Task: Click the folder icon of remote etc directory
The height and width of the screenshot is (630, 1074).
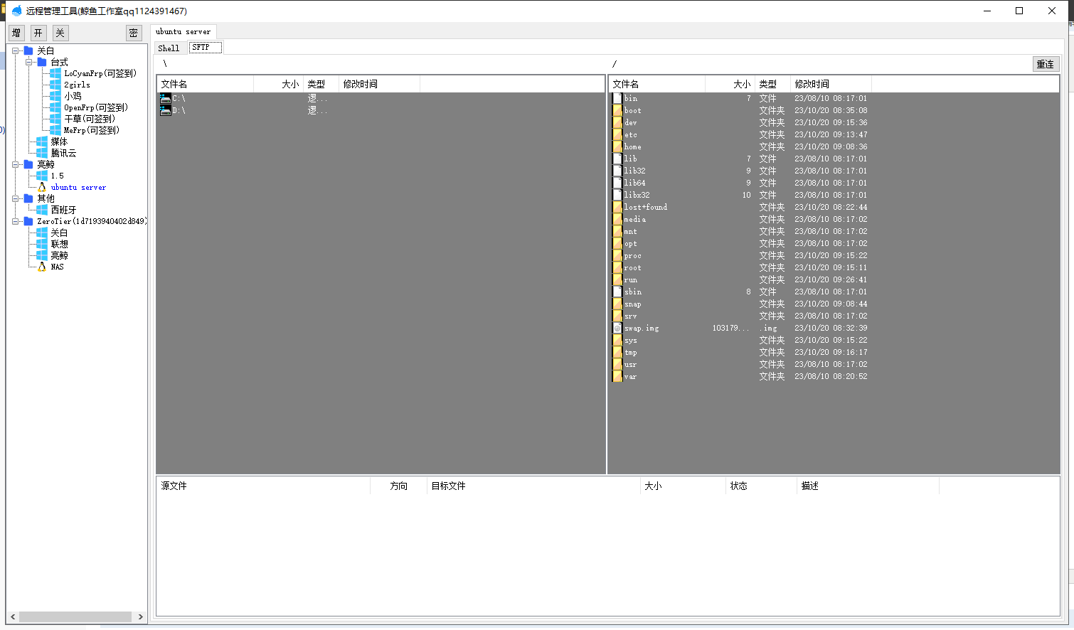Action: (617, 134)
